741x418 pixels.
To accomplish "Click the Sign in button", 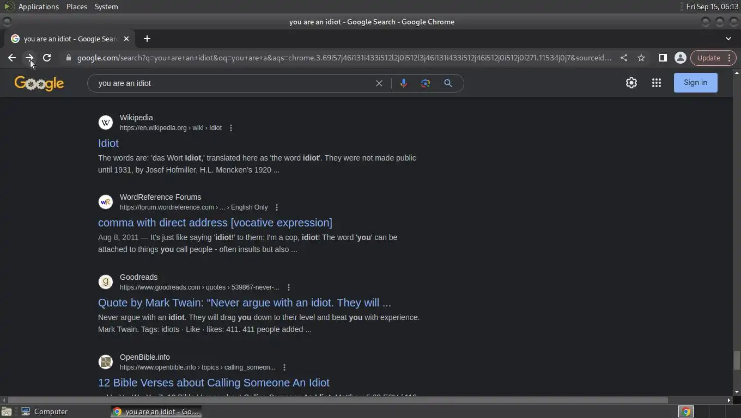I will pos(695,83).
